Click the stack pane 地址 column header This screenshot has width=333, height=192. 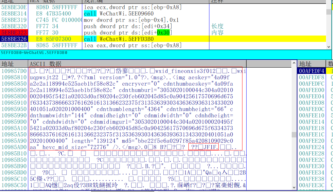tap(311, 64)
